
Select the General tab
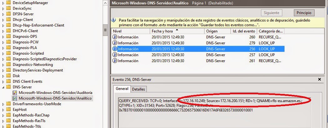[x=122, y=89]
